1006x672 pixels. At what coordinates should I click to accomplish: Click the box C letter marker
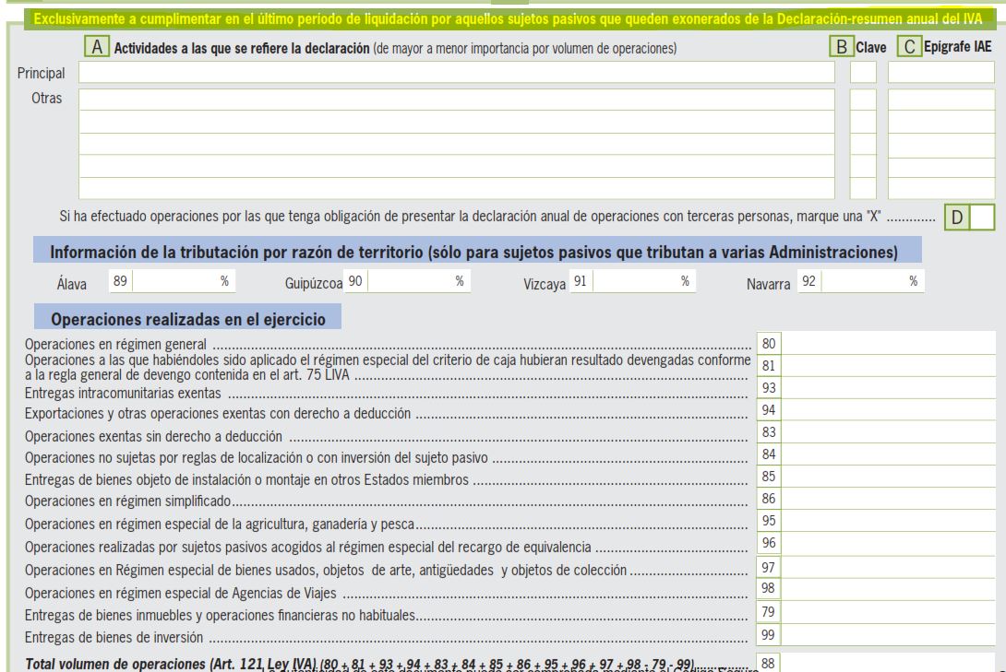coord(909,47)
